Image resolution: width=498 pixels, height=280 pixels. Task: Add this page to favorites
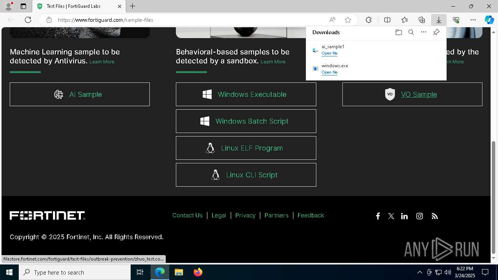click(348, 20)
